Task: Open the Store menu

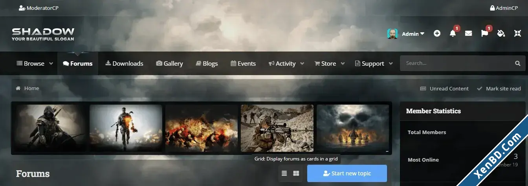Action: pos(325,63)
